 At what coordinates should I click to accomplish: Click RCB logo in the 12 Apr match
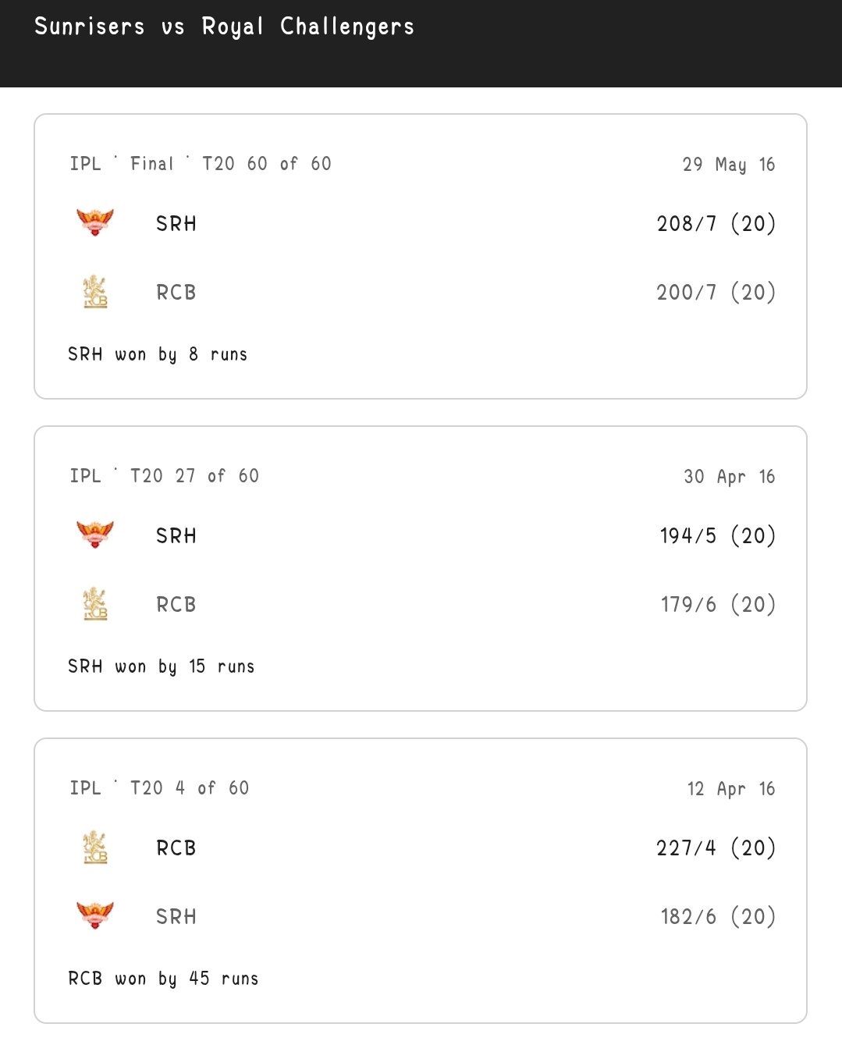pos(95,848)
